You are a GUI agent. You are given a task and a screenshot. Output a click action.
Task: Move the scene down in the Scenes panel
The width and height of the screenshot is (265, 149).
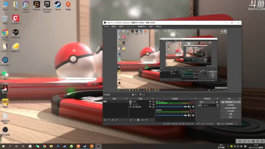coord(117,120)
